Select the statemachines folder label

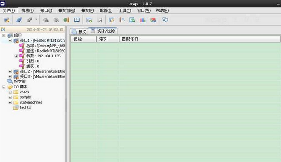click(x=31, y=102)
